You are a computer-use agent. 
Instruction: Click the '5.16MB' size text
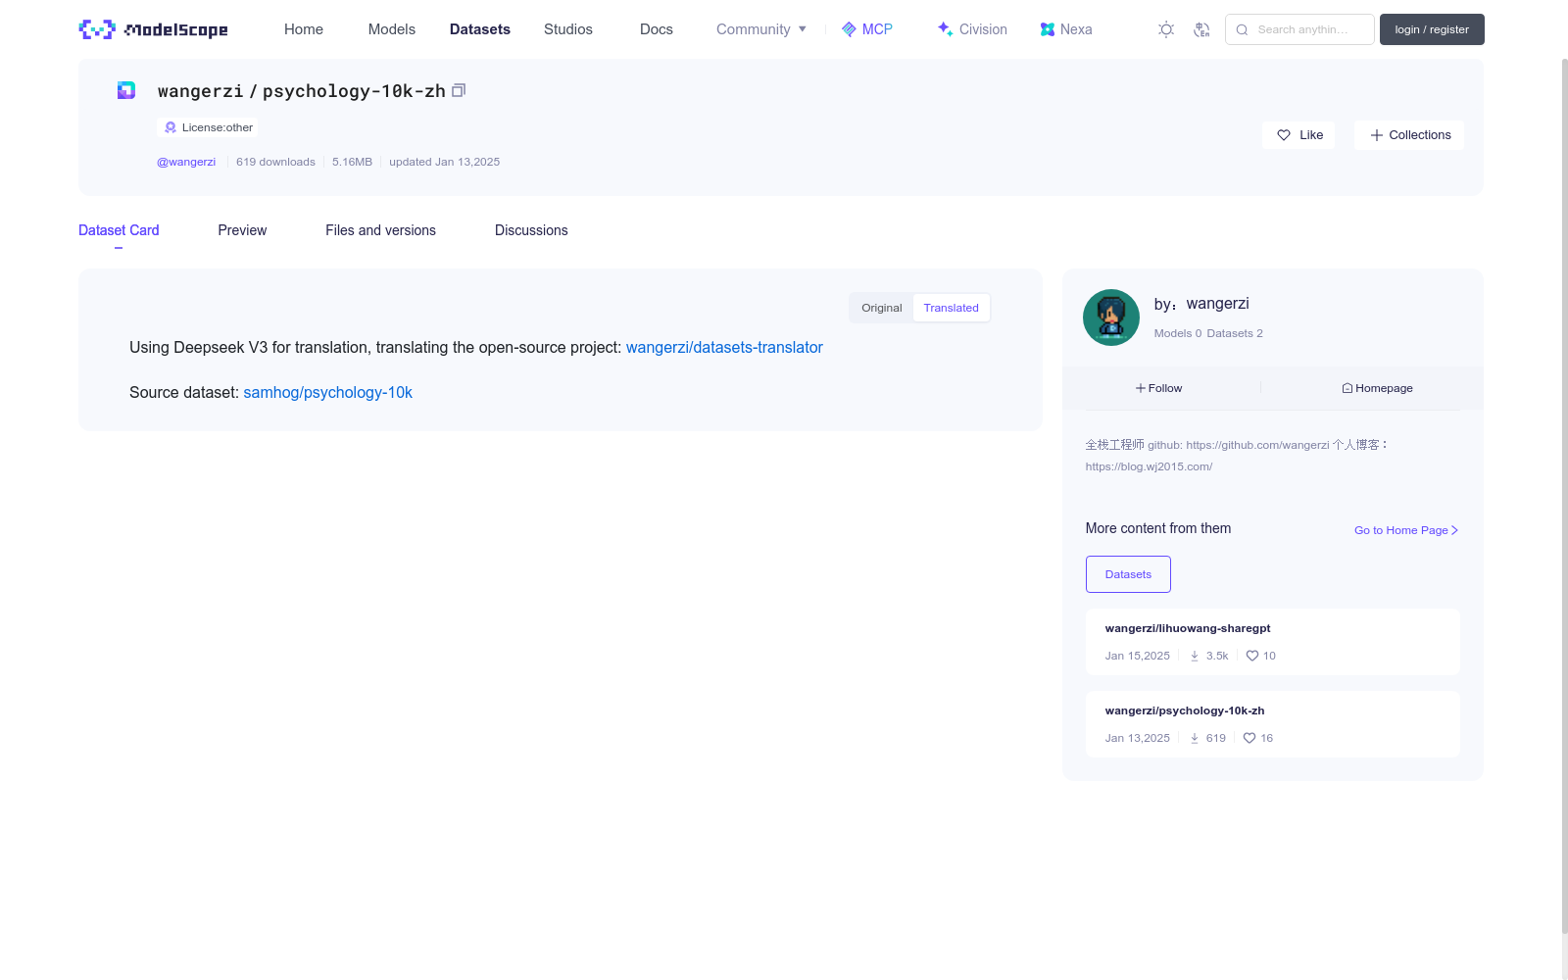pos(352,162)
